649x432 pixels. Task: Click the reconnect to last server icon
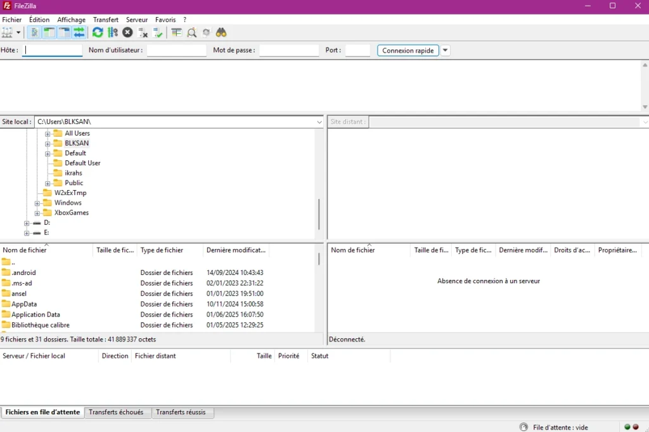point(158,33)
